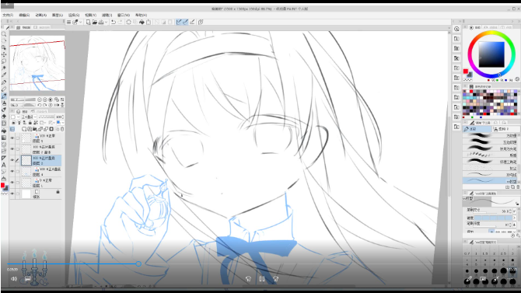Viewport: 521px width, 293px height.
Task: Click the blue video progress bar handle
Action: [138, 263]
